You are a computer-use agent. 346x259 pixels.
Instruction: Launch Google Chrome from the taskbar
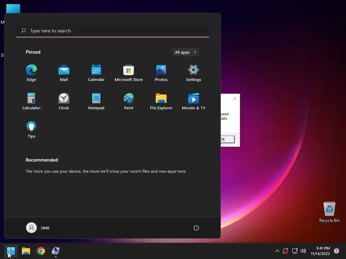tap(41, 251)
